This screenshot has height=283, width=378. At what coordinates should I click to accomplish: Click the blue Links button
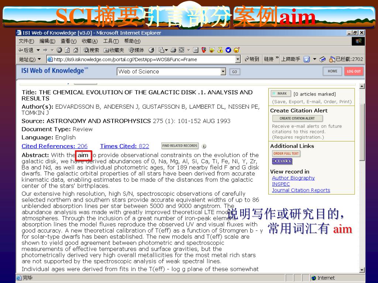(282, 161)
